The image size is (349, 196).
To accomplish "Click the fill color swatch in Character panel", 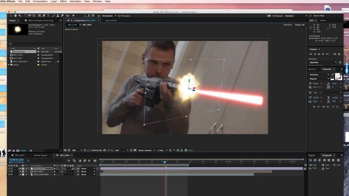I will [338, 76].
